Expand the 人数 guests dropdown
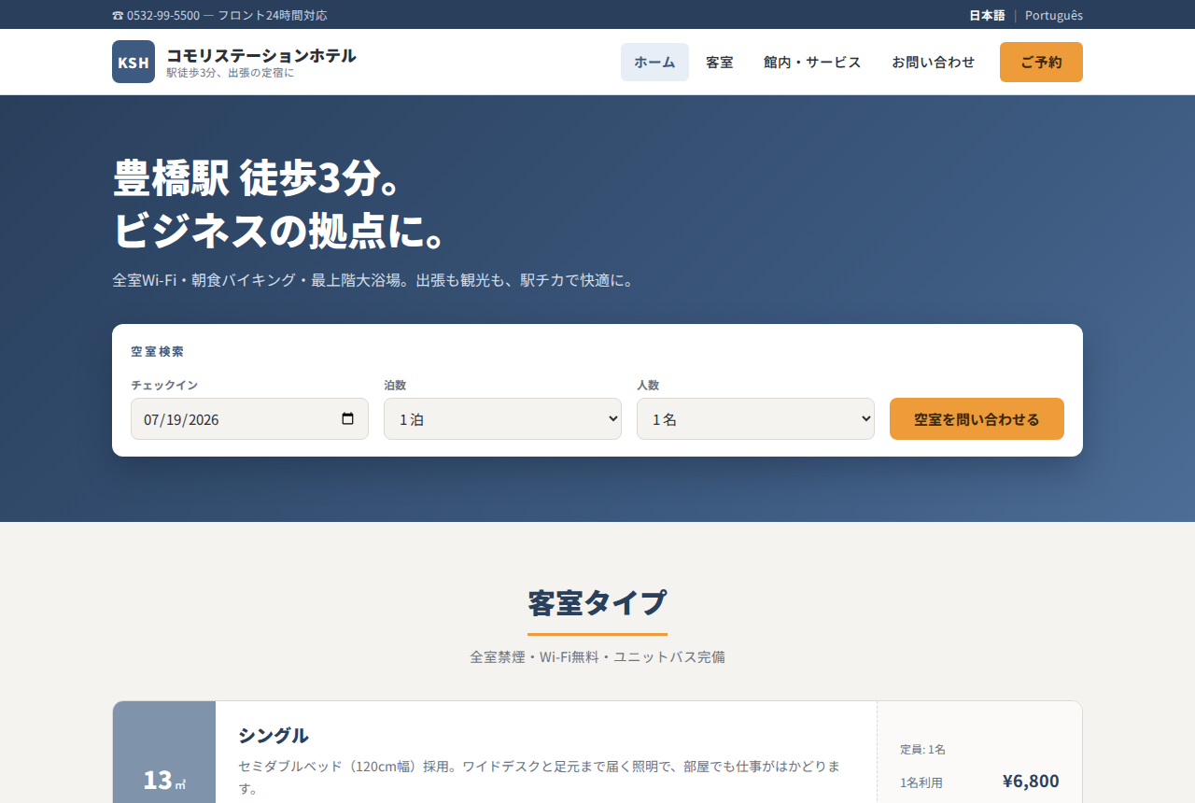Viewport: 1195px width, 803px height. tap(755, 419)
